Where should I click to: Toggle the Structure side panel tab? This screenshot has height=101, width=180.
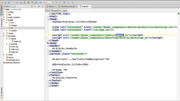pos(1,24)
